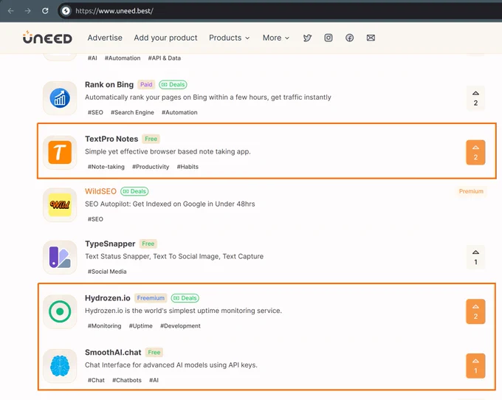502x400 pixels.
Task: Click the #Search Engine tag
Action: click(132, 112)
